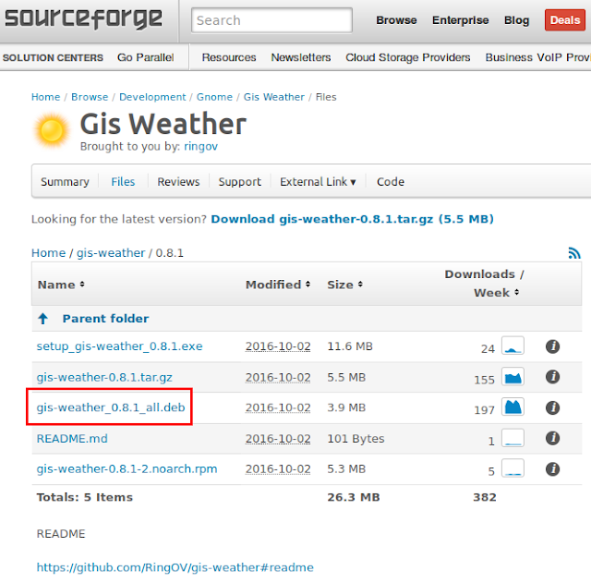
Task: Click the 101 Bytes size cell
Action: 356,439
